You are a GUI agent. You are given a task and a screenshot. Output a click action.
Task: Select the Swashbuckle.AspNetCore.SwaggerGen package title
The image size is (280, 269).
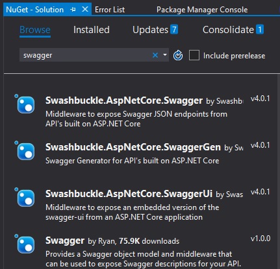coord(133,147)
